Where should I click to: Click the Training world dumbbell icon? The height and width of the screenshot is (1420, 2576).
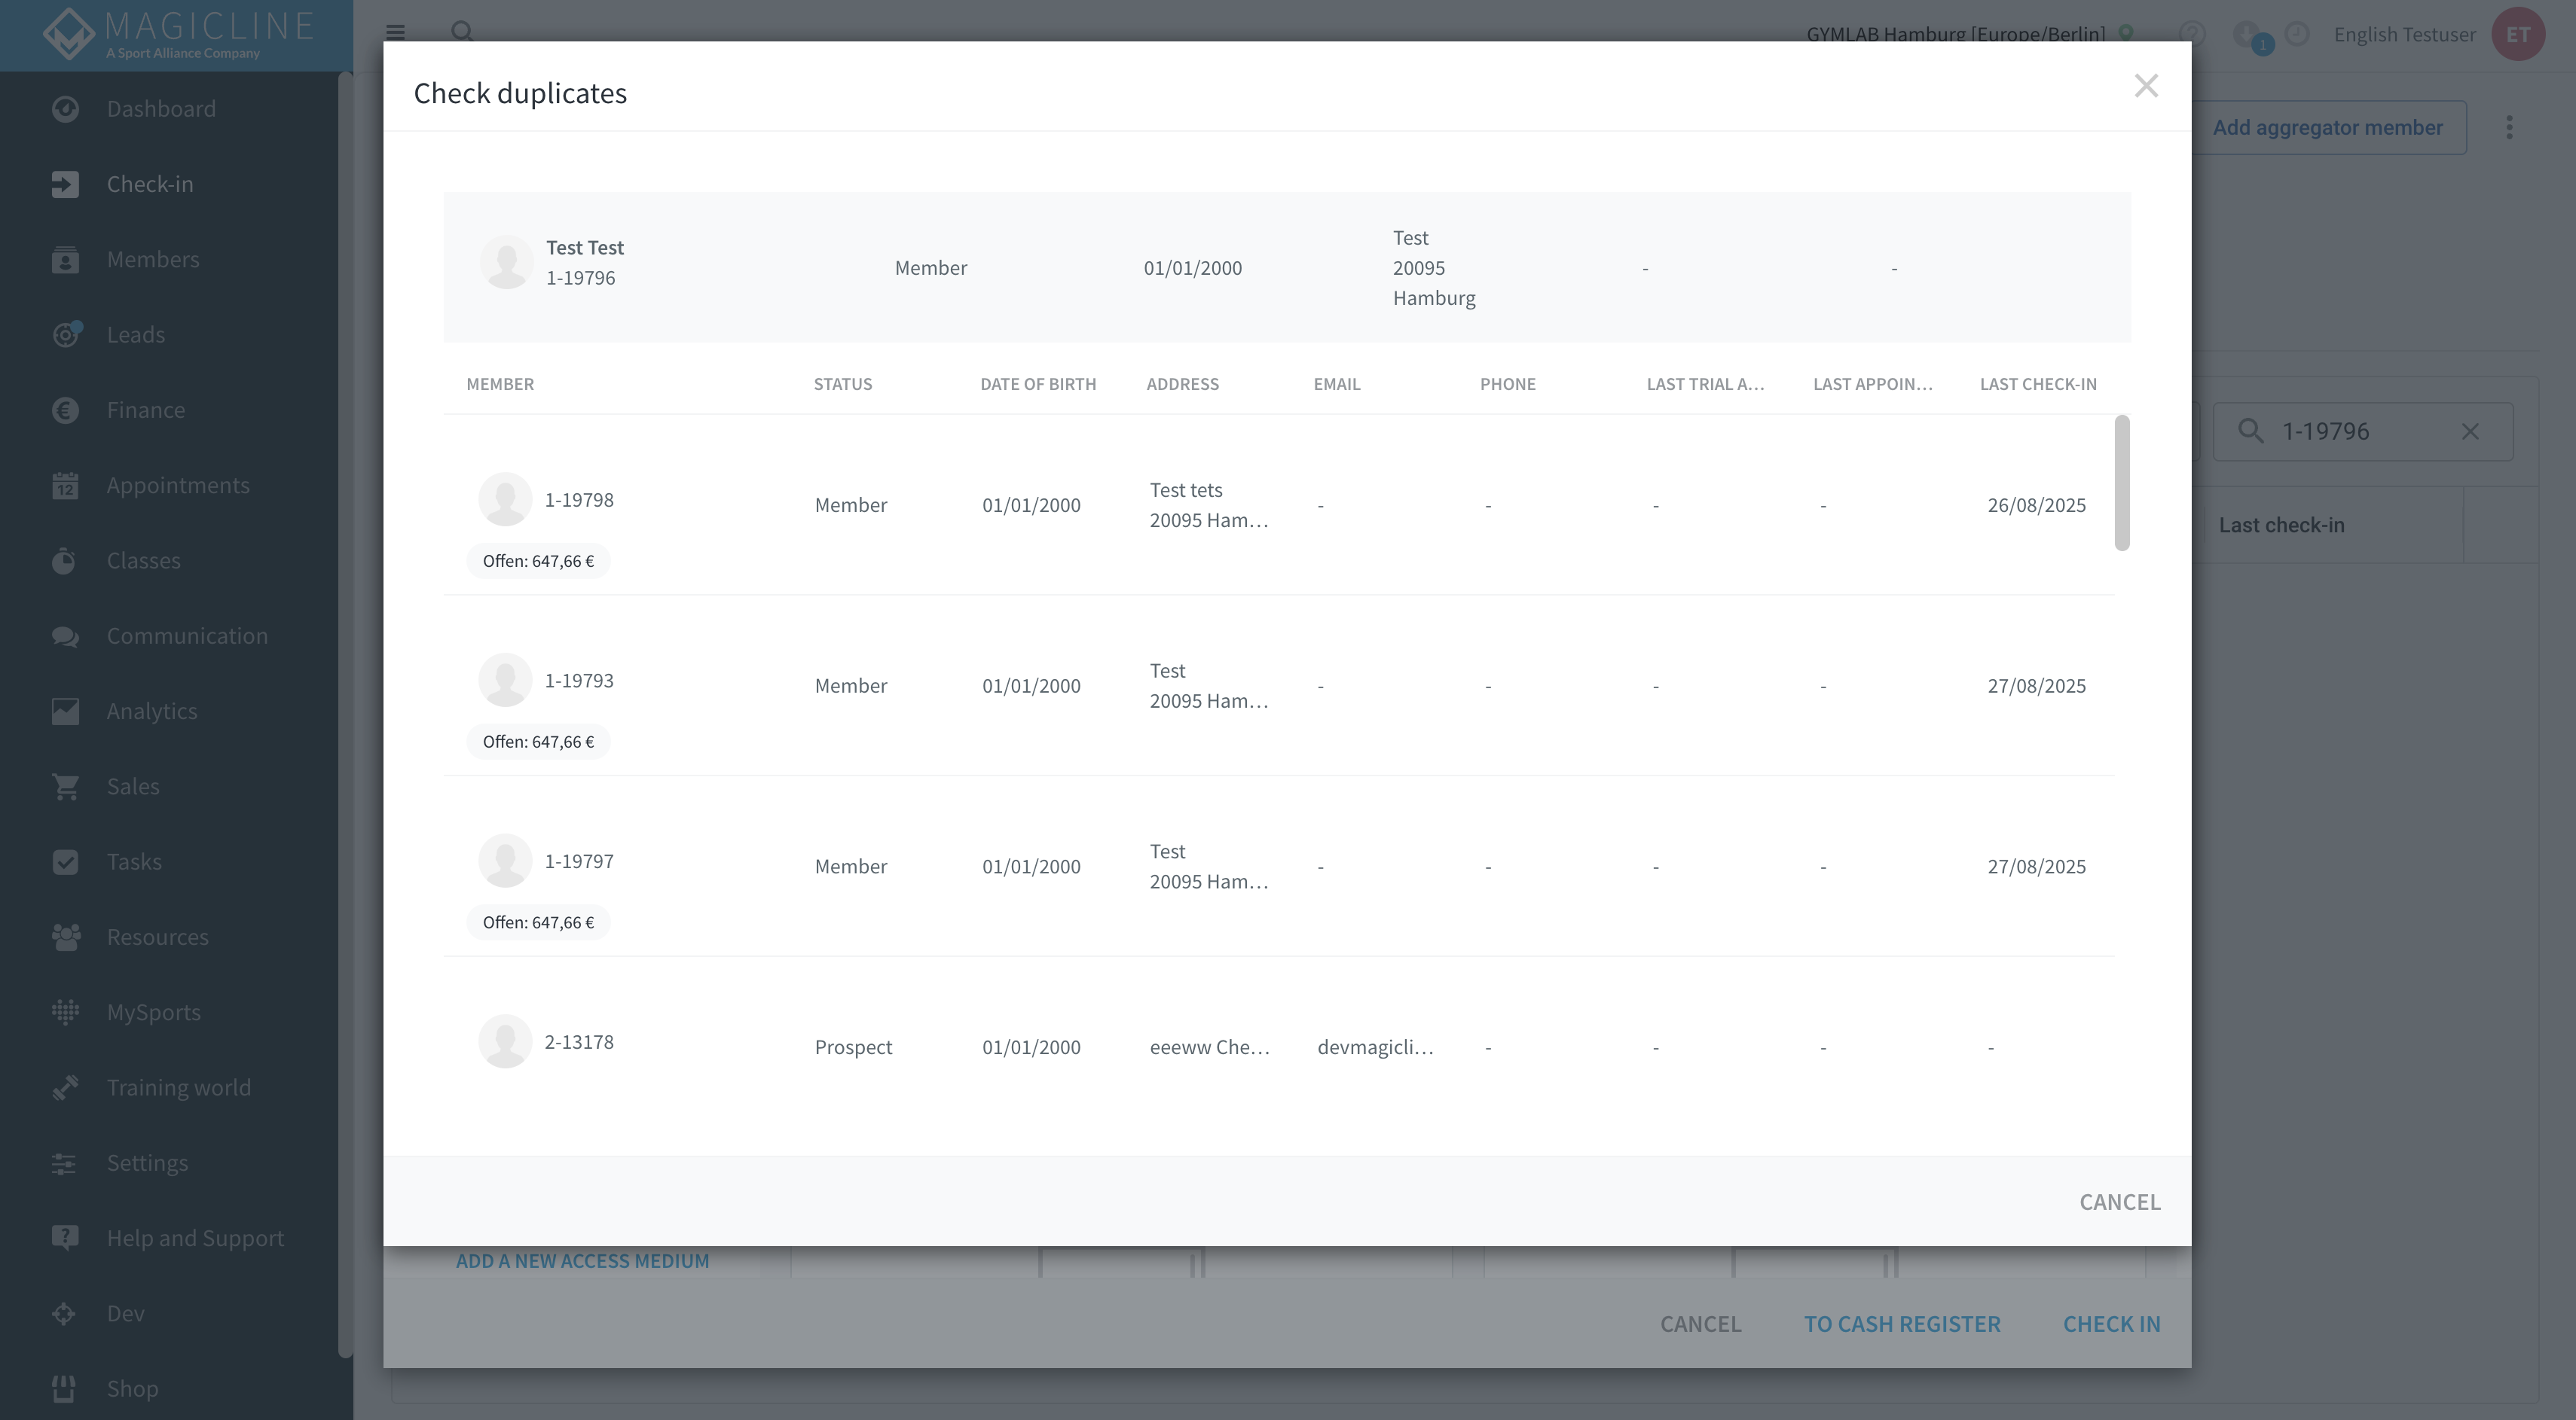(x=65, y=1087)
